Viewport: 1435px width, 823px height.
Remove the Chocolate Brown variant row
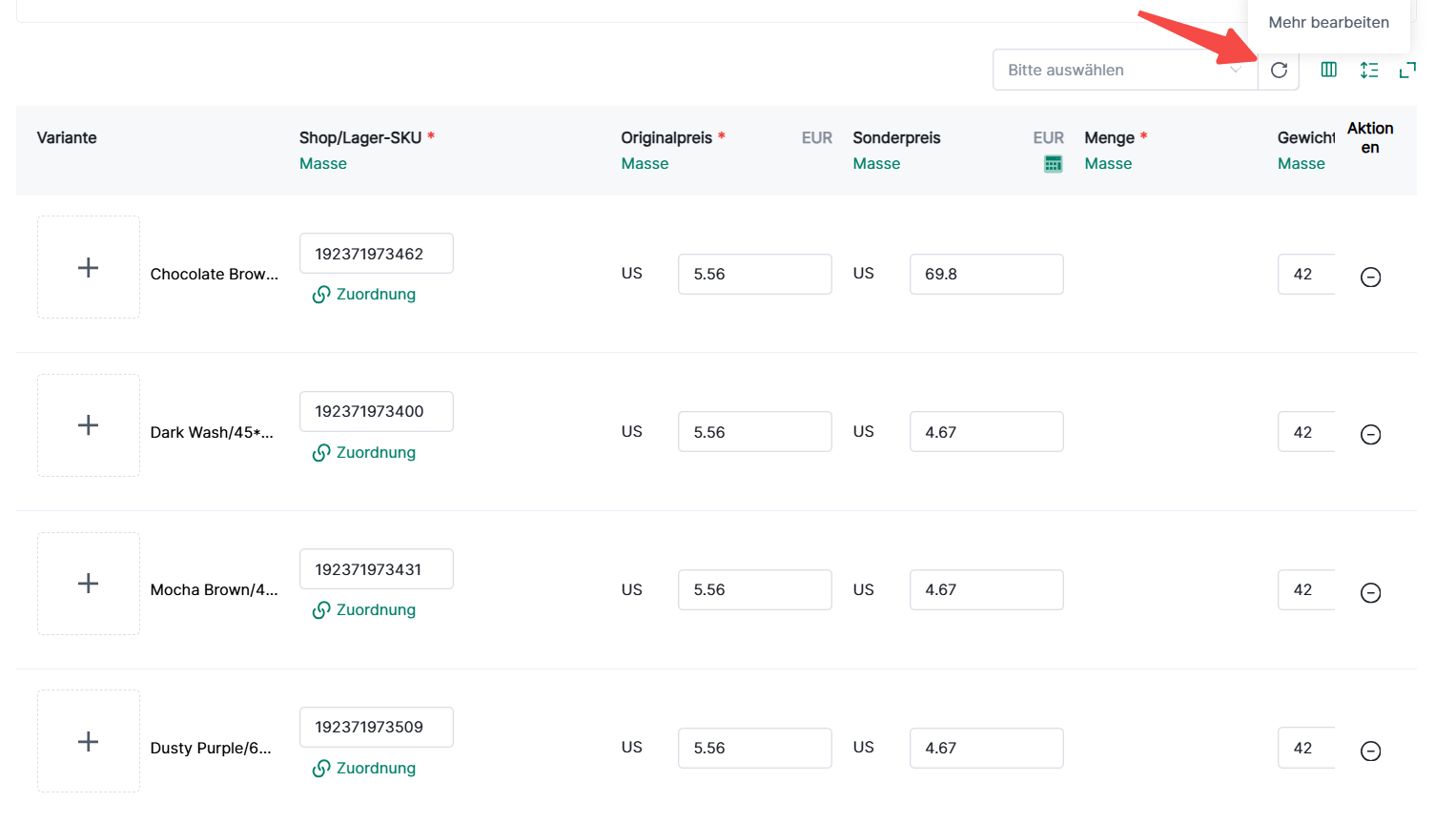pos(1370,278)
